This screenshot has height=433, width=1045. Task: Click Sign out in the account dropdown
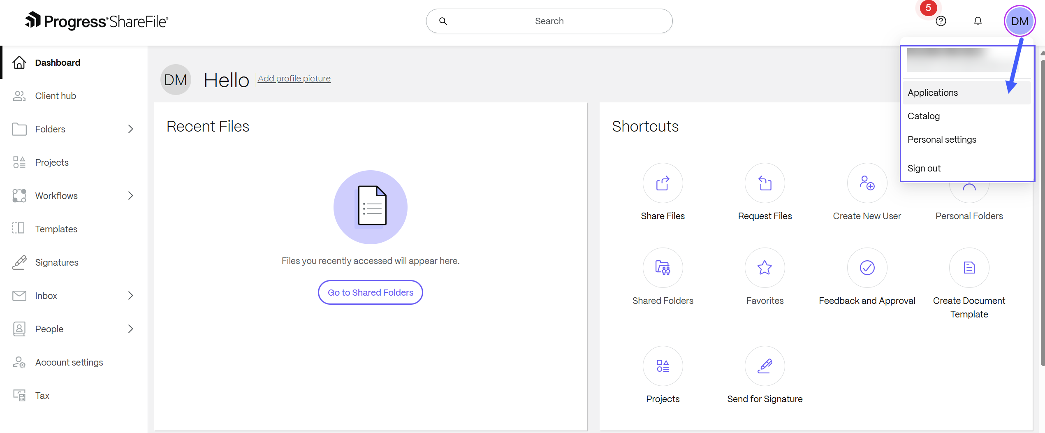(x=924, y=168)
